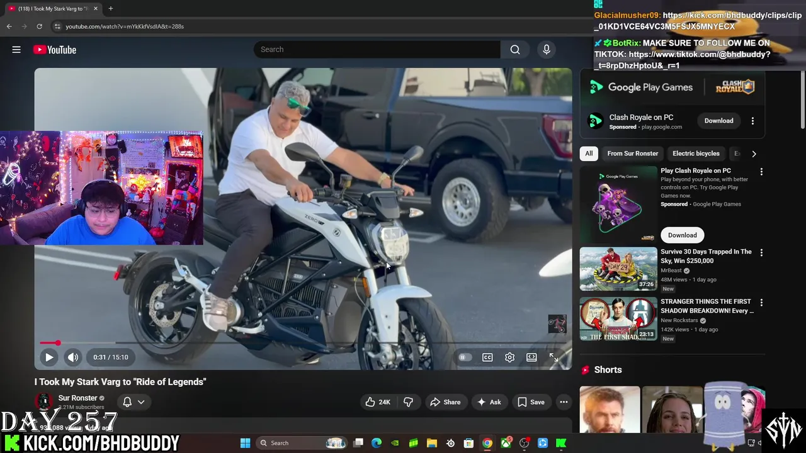The image size is (806, 453).
Task: Click the Google Play Games ad banner
Action: tap(672, 87)
